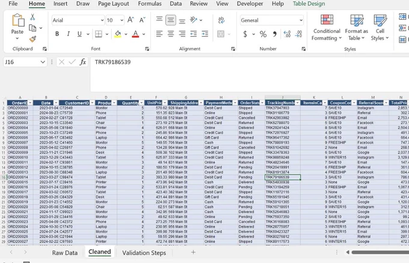Switch to the Data tab
The width and height of the screenshot is (409, 263).
point(176,4)
